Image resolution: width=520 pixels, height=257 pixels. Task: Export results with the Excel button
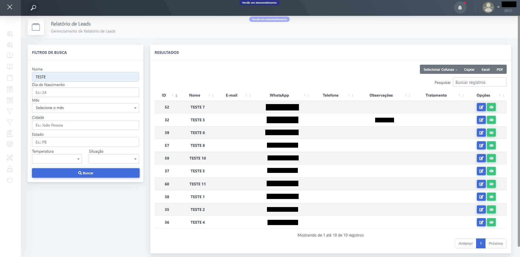coord(486,70)
